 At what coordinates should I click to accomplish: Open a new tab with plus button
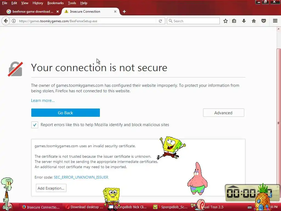tap(124, 12)
